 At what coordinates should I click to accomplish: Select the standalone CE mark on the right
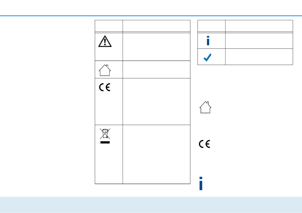tap(204, 144)
